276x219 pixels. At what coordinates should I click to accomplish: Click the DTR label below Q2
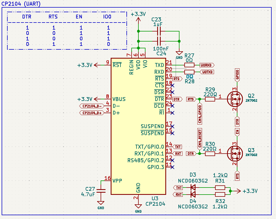tap(237, 121)
